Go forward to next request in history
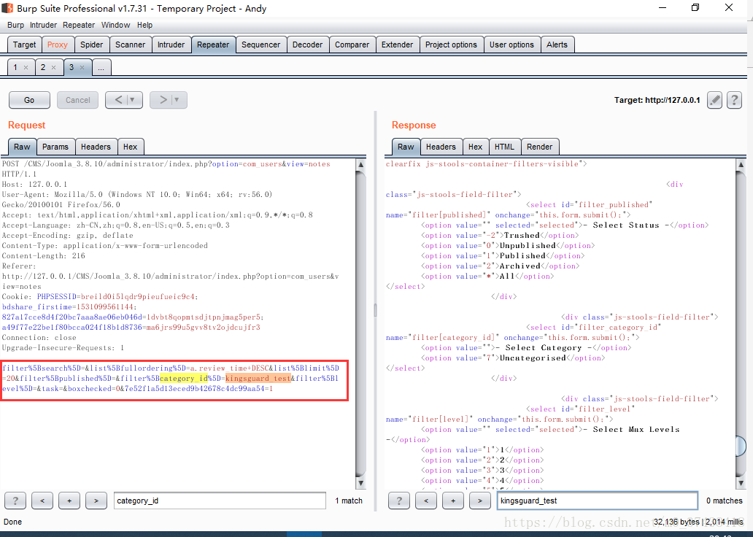Screen dimensions: 753x537 (163, 100)
